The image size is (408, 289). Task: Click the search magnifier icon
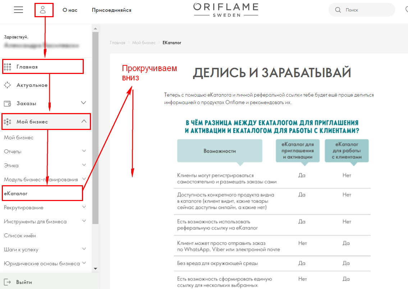pyautogui.click(x=338, y=10)
